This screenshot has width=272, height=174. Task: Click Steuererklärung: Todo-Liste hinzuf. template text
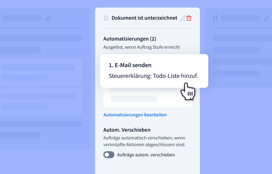(x=153, y=76)
